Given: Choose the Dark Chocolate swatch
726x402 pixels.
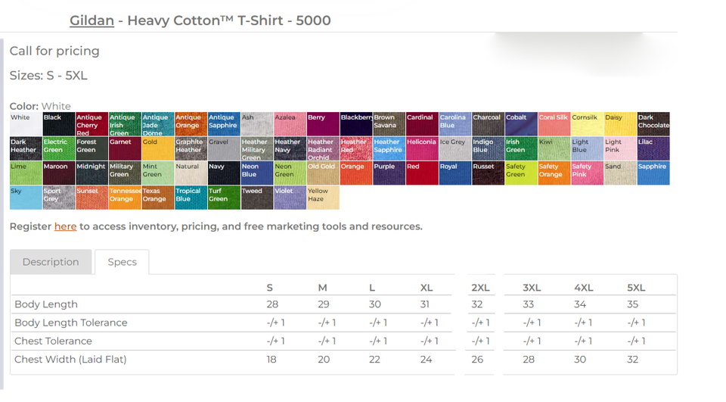Looking at the screenshot, I should pos(653,124).
